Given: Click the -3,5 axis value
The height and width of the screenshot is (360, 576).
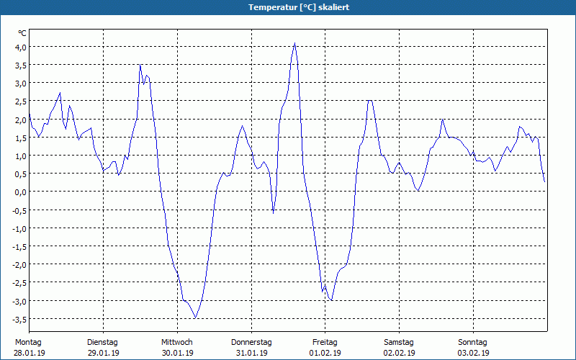Looking at the screenshot, I should pyautogui.click(x=19, y=319).
